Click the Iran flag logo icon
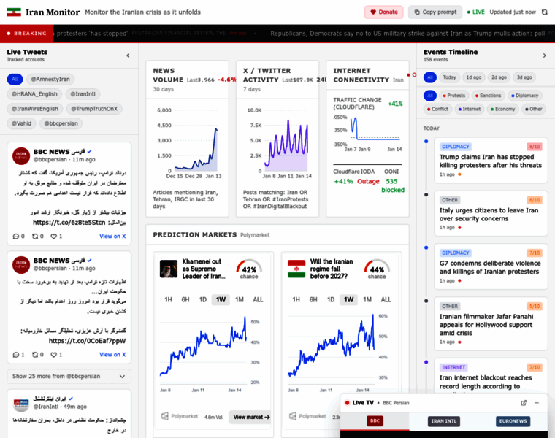This screenshot has height=438, width=555. (14, 12)
